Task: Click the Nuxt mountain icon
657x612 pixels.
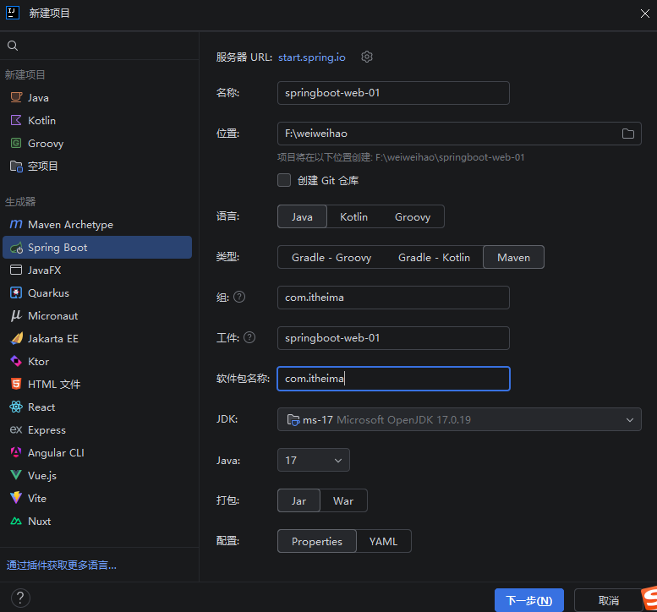Action: 16,521
